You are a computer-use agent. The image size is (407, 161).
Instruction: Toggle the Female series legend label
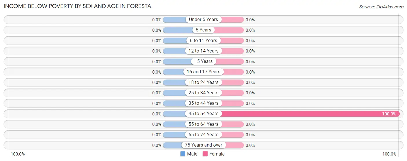(x=217, y=154)
